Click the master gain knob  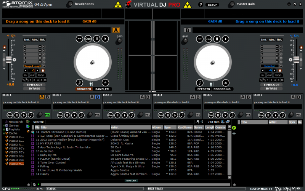pos(231,4)
